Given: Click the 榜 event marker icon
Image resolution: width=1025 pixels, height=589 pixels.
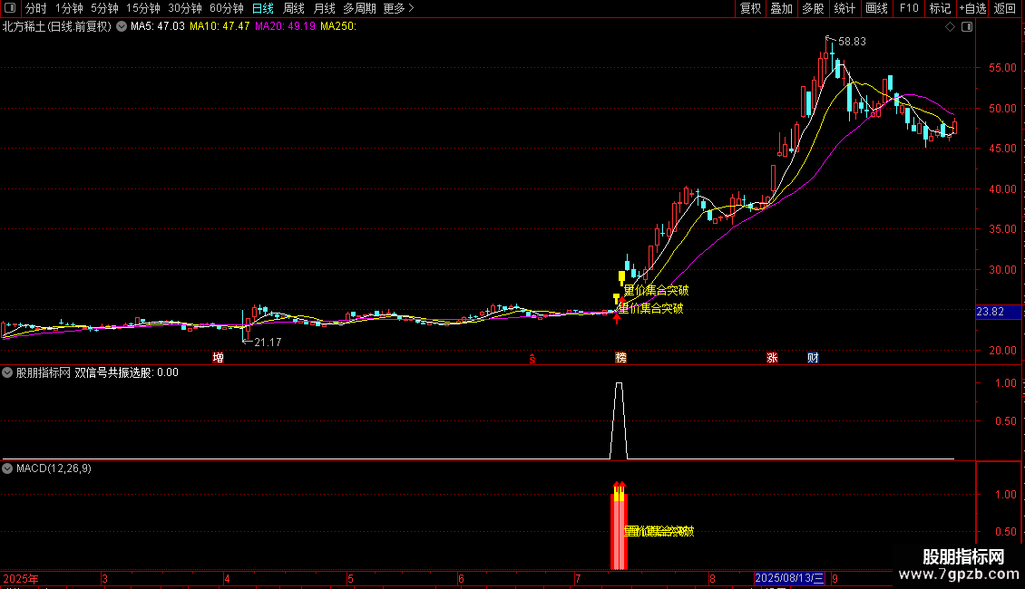Looking at the screenshot, I should click(620, 357).
